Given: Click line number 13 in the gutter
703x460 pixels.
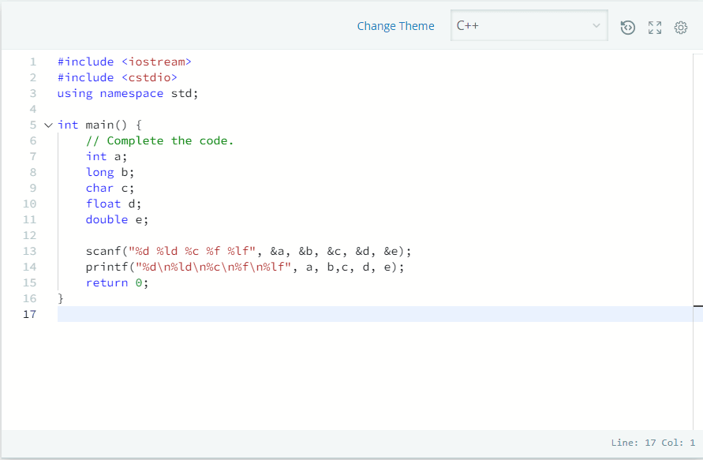Looking at the screenshot, I should tap(29, 251).
